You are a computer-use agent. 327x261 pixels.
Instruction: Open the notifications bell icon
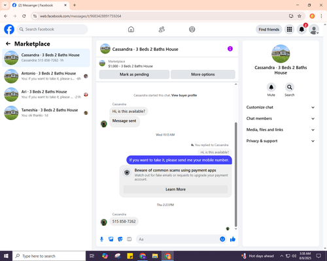[x=301, y=29]
